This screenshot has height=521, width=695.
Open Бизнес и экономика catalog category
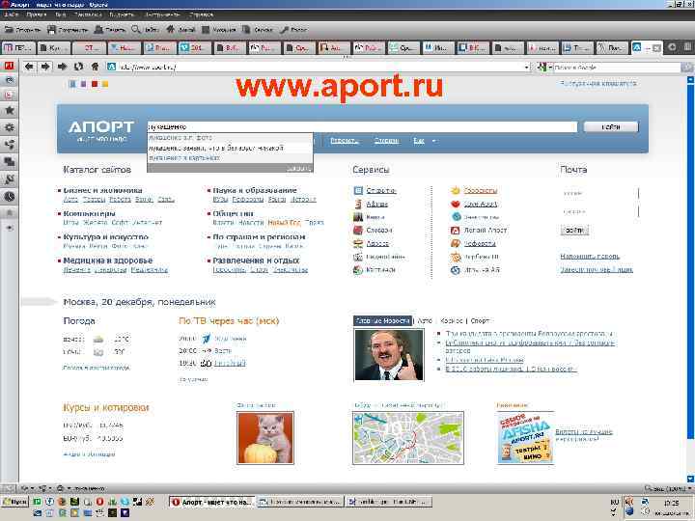(102, 190)
